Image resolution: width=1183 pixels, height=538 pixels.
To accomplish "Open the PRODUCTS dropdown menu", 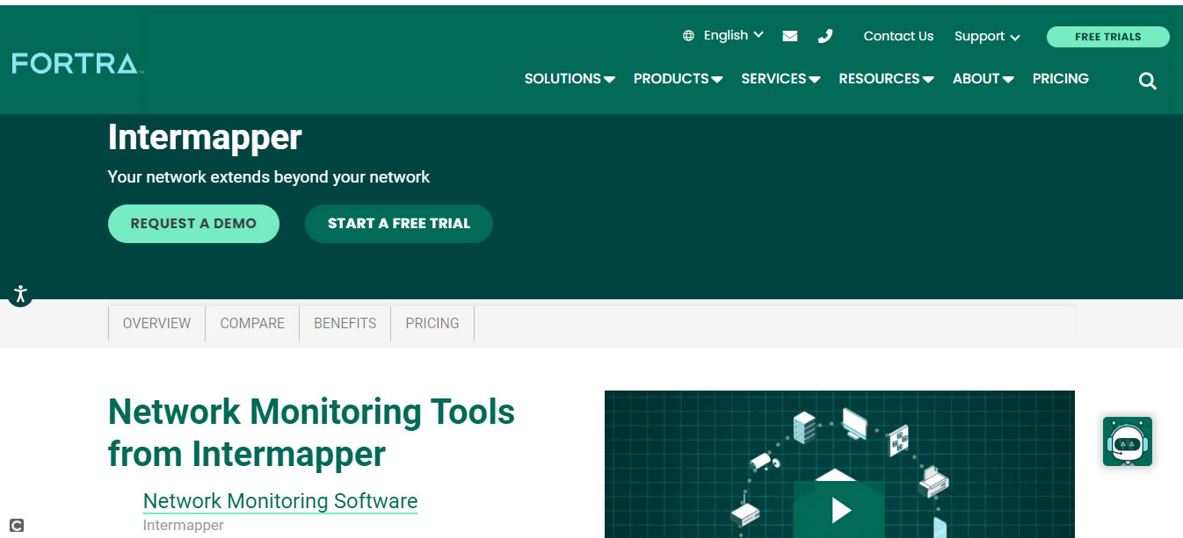I will pyautogui.click(x=677, y=78).
